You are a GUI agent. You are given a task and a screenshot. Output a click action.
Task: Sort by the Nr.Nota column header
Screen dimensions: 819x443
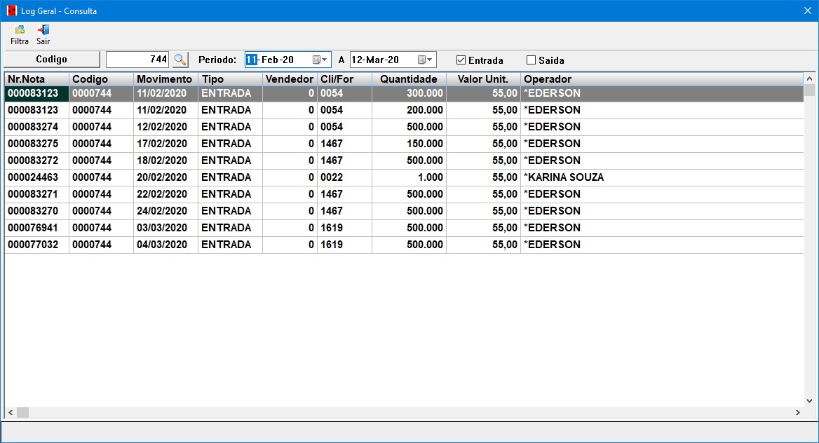click(36, 79)
